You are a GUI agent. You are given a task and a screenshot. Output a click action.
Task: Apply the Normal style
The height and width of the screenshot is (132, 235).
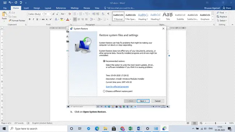pyautogui.click(x=118, y=17)
